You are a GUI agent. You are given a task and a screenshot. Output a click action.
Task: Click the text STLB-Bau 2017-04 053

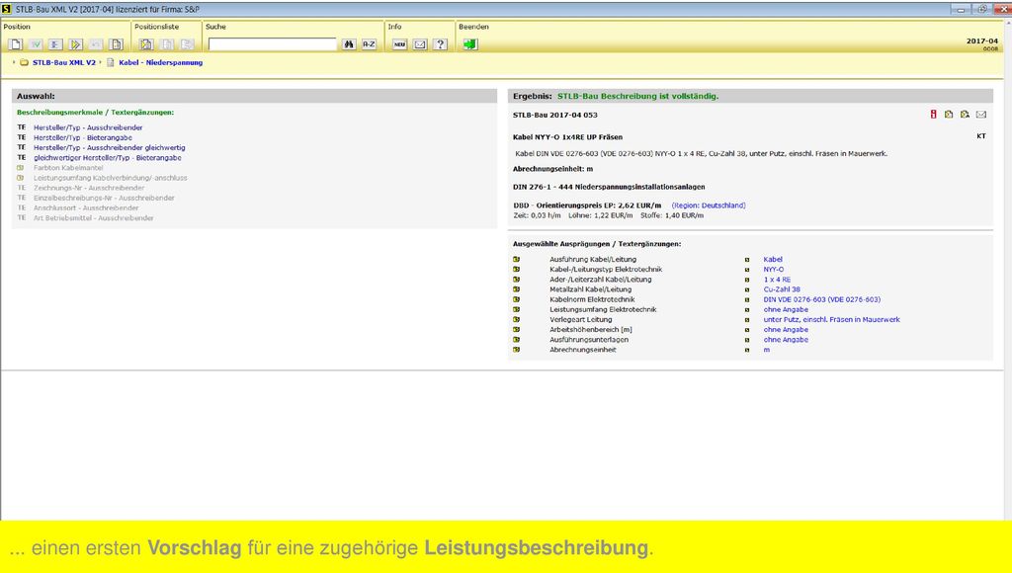click(x=555, y=115)
